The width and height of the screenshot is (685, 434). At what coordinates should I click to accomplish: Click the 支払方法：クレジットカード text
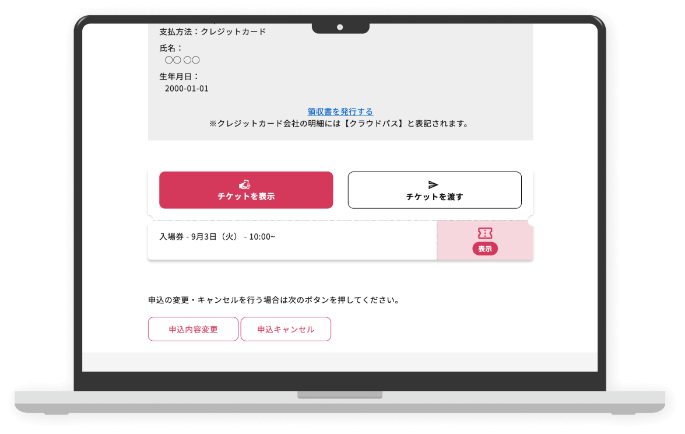click(212, 32)
